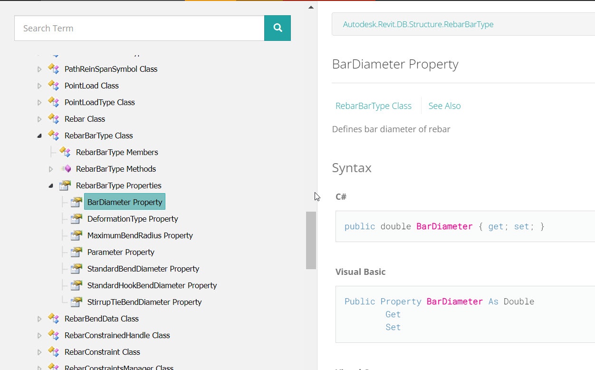Click in the Search Term field
The height and width of the screenshot is (370, 595).
tap(139, 28)
